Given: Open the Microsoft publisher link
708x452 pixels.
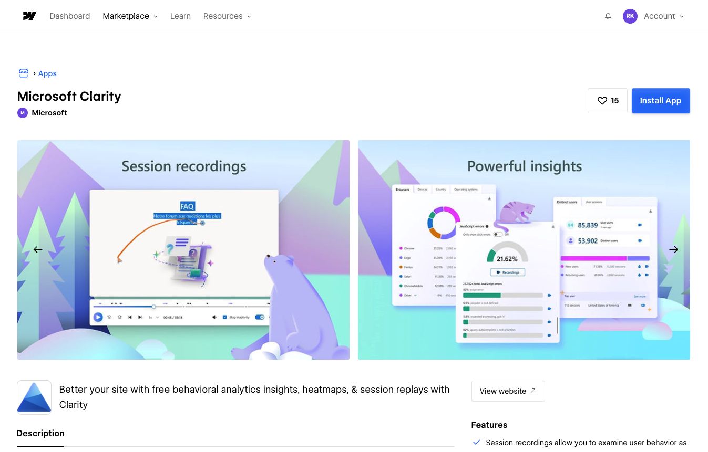Looking at the screenshot, I should click(x=49, y=113).
